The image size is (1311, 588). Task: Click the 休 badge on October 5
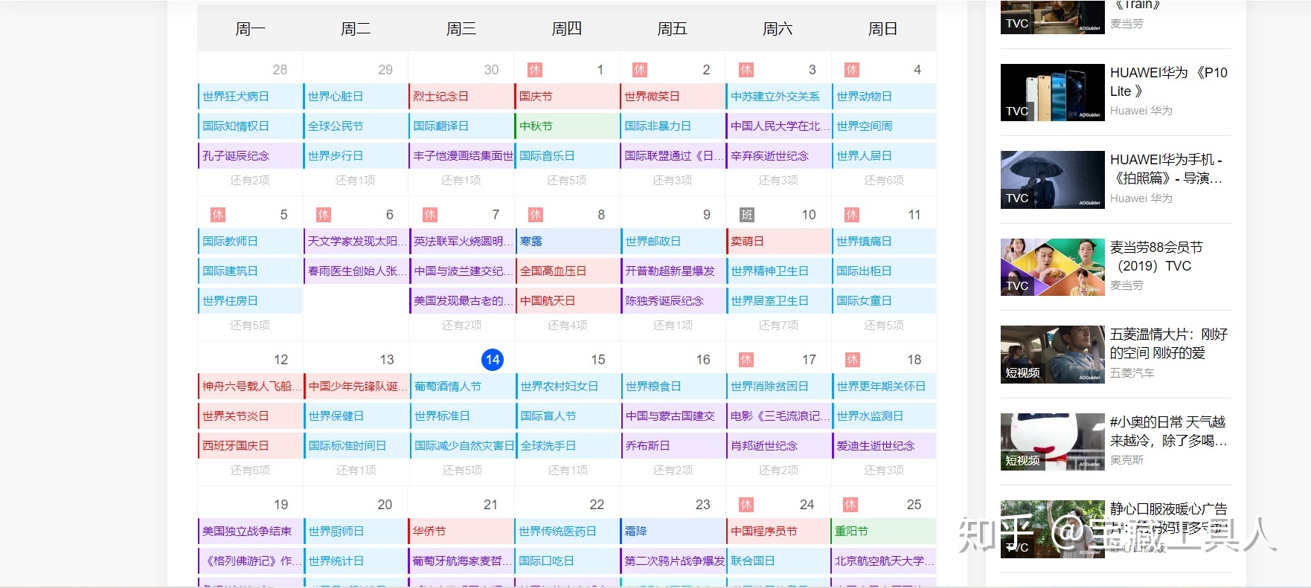click(x=217, y=215)
